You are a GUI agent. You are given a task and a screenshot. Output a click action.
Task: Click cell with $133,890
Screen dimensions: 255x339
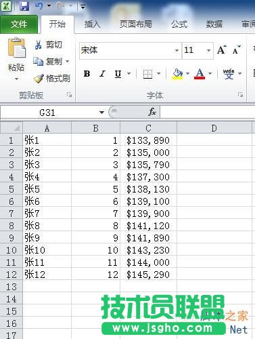pos(148,140)
